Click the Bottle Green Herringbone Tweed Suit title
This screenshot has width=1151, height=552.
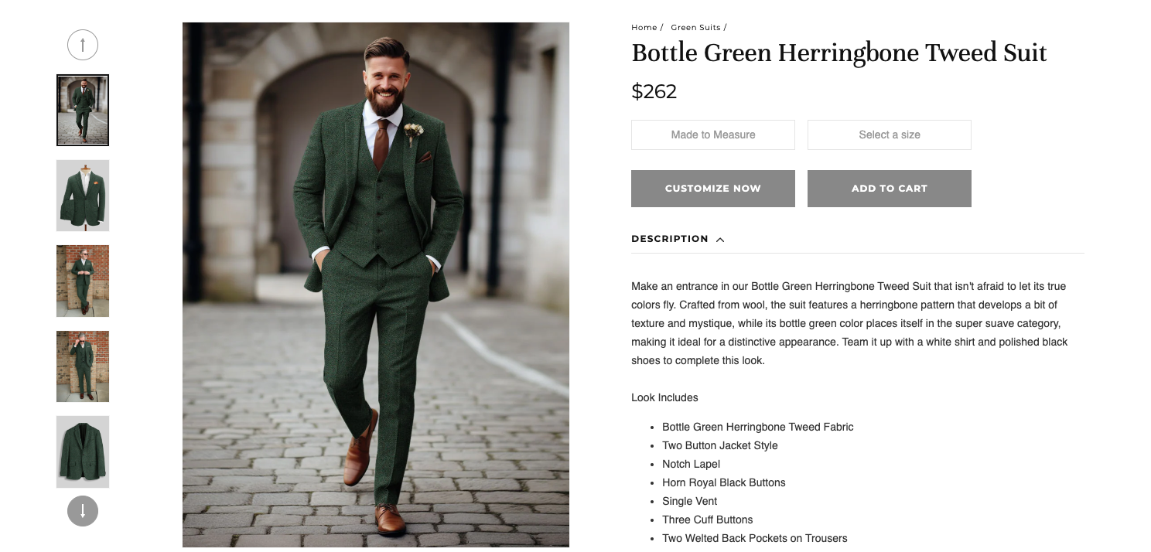[x=838, y=53]
